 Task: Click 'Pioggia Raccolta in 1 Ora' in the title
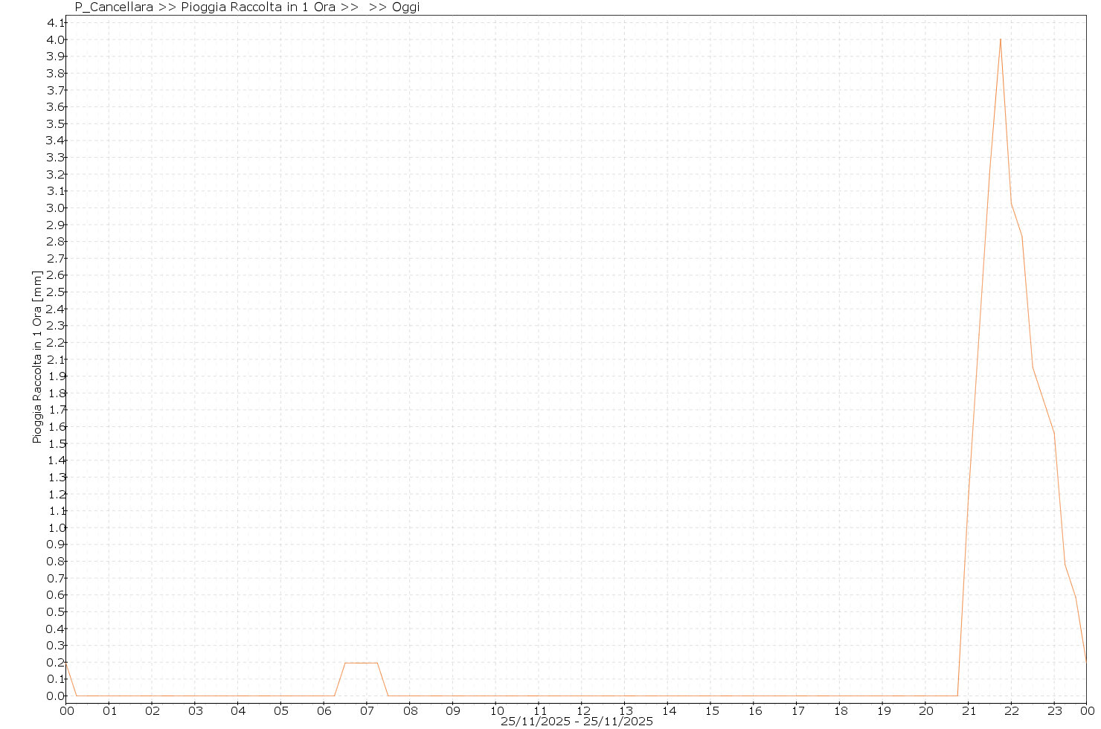point(257,7)
